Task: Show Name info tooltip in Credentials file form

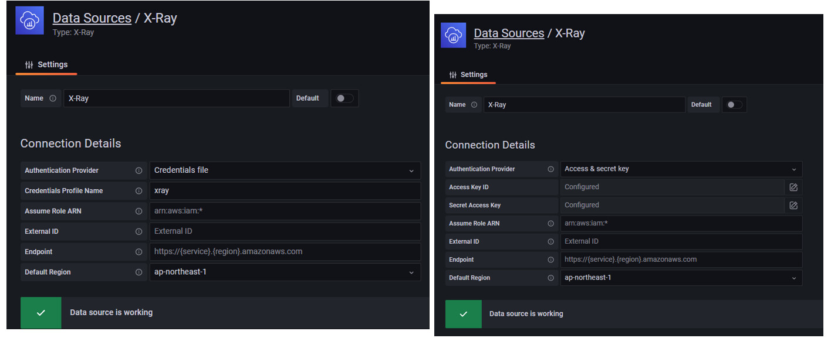Action: tap(53, 98)
